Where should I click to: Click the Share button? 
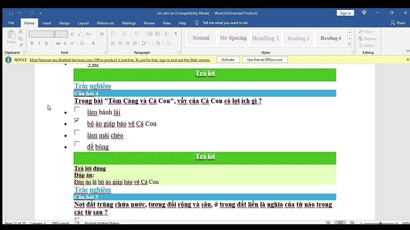[x=398, y=23]
